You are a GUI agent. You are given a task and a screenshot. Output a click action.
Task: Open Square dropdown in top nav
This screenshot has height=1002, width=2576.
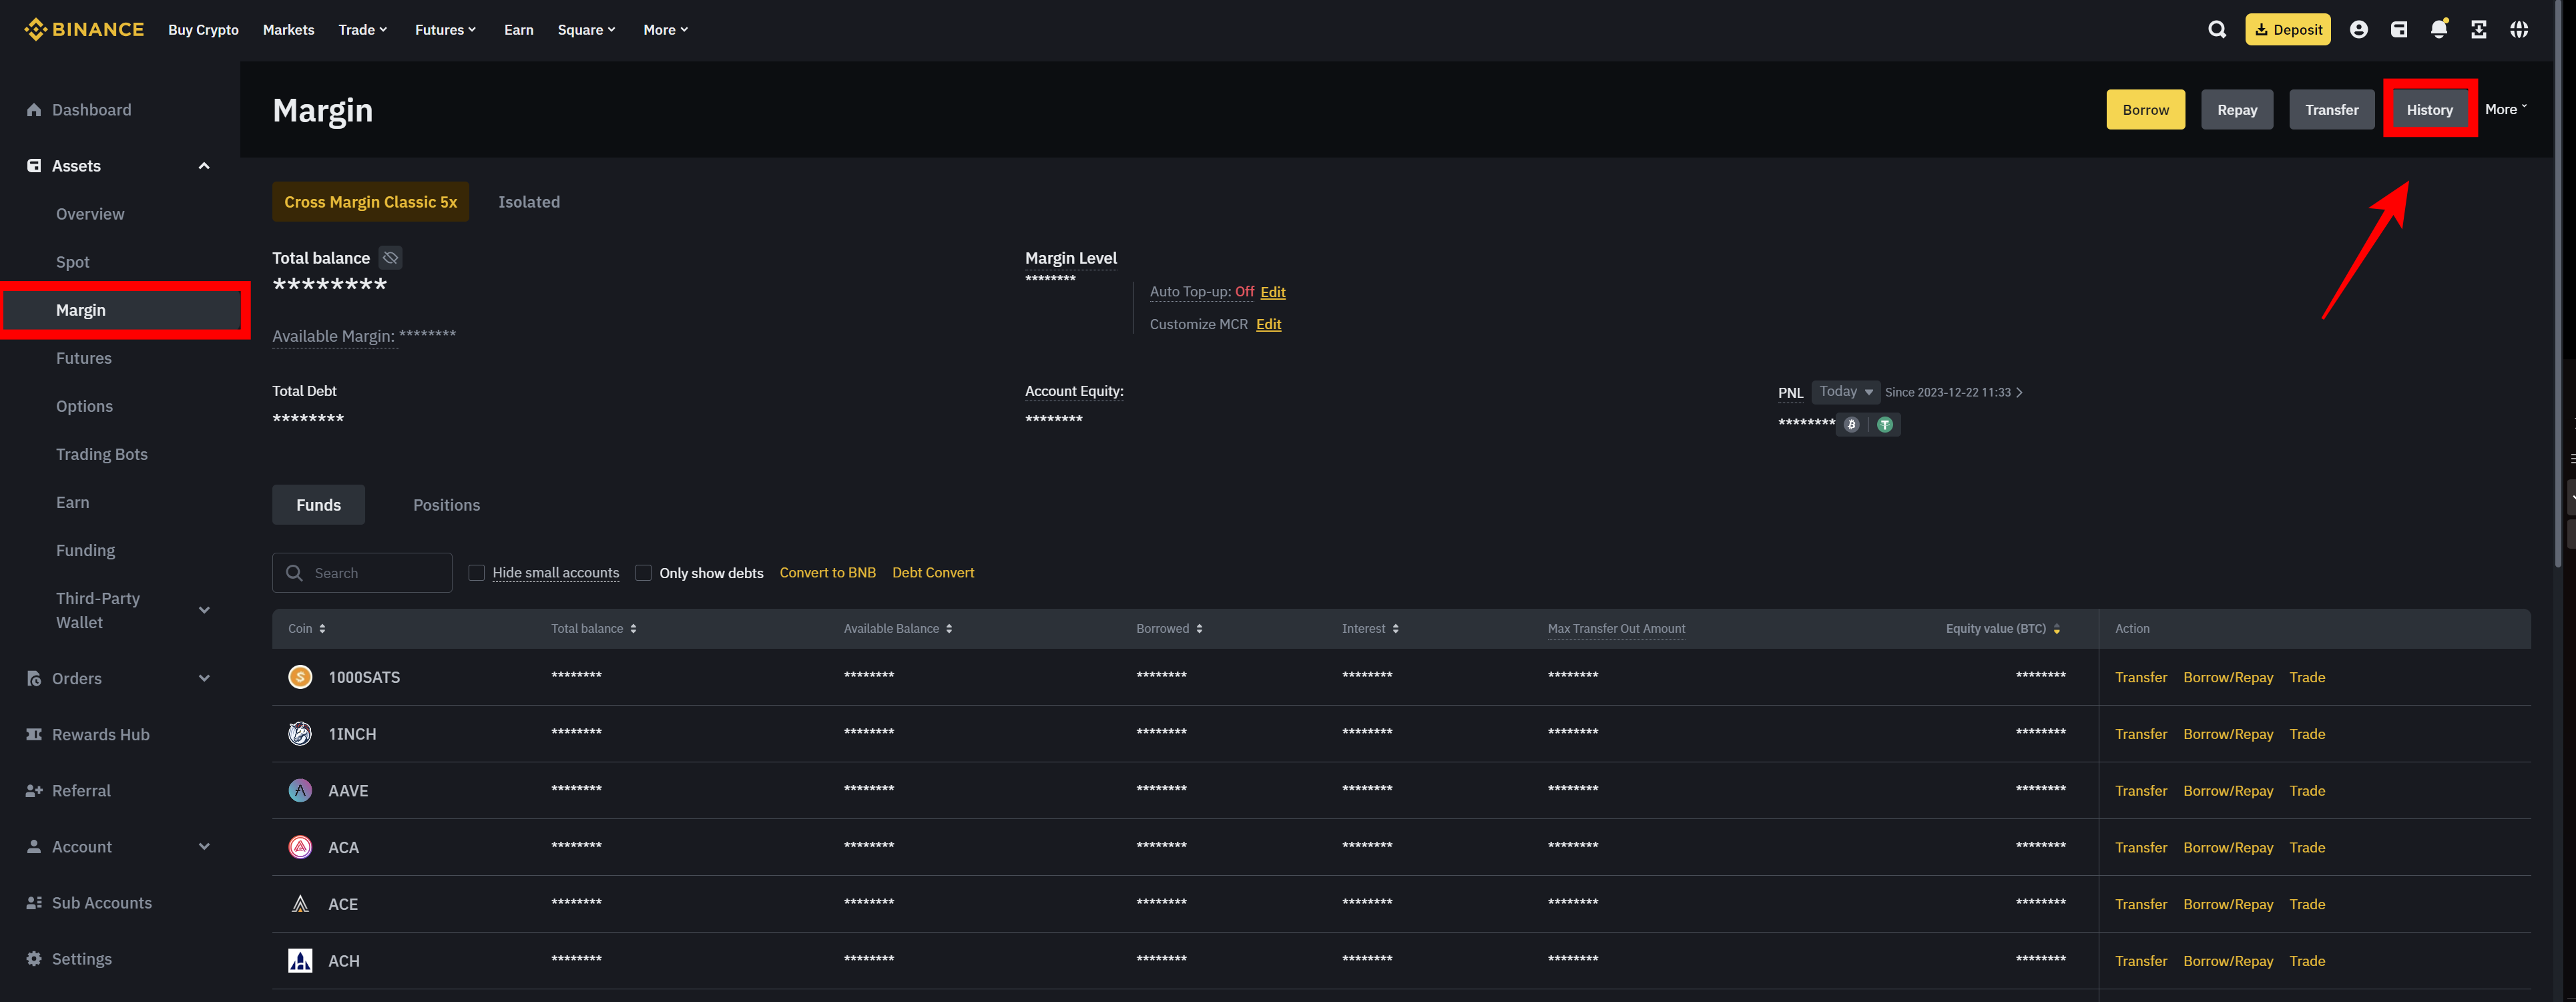[x=586, y=30]
